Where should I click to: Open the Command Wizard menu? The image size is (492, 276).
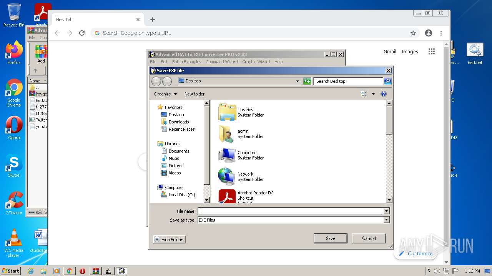[x=221, y=62]
